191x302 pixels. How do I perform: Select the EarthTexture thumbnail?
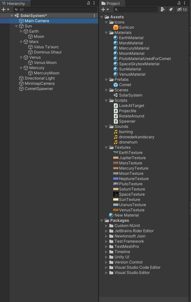[x=116, y=152]
